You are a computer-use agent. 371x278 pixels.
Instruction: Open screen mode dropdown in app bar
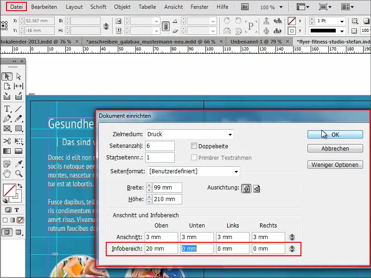click(x=325, y=7)
